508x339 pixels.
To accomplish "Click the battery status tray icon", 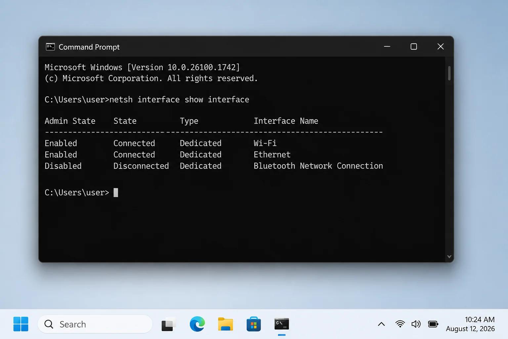I will [x=433, y=324].
